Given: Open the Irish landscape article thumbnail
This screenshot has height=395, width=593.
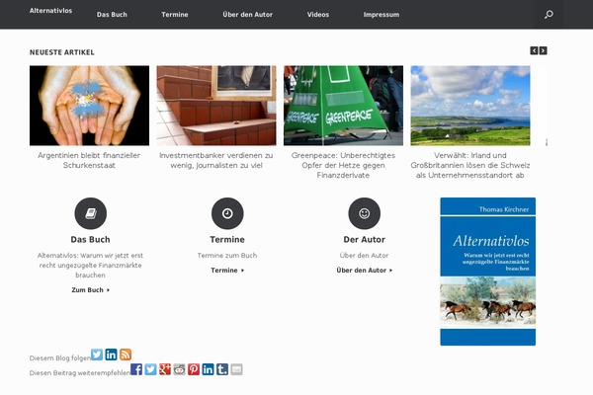Looking at the screenshot, I should click(x=470, y=106).
